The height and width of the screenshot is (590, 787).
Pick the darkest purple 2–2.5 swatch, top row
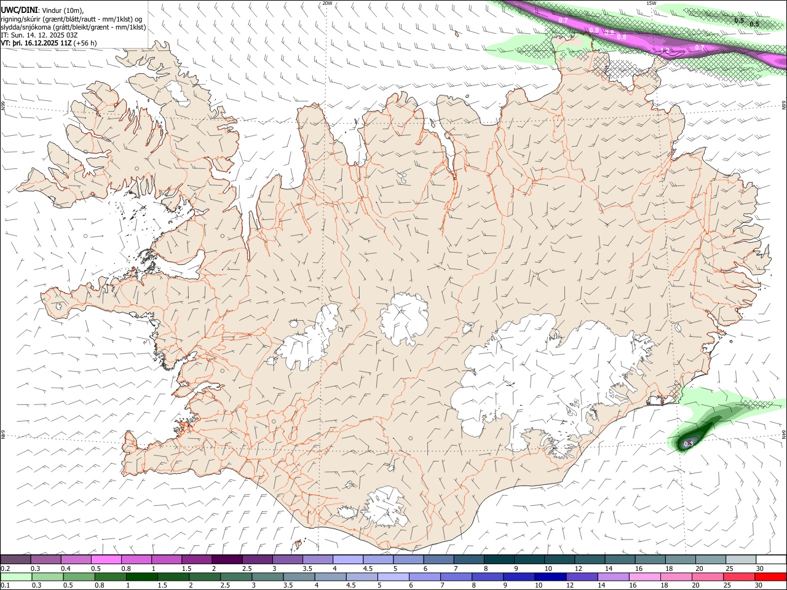coord(227,560)
